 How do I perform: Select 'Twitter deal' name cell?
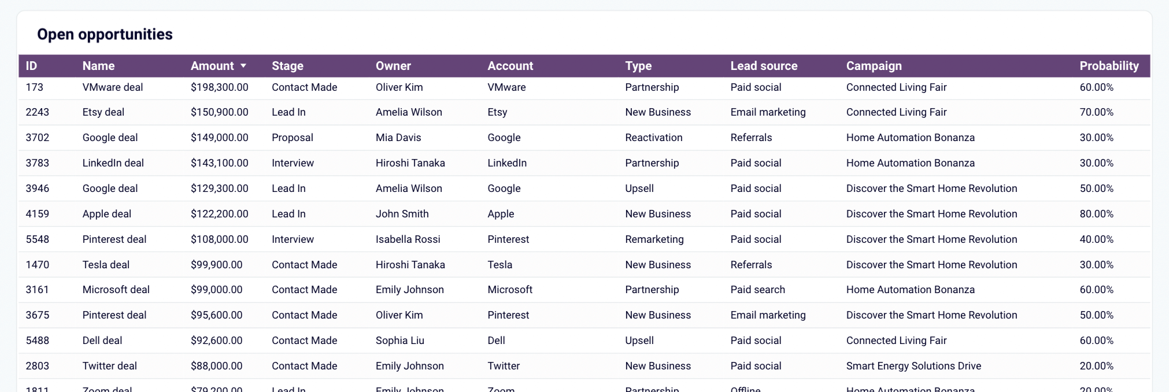[x=110, y=366]
